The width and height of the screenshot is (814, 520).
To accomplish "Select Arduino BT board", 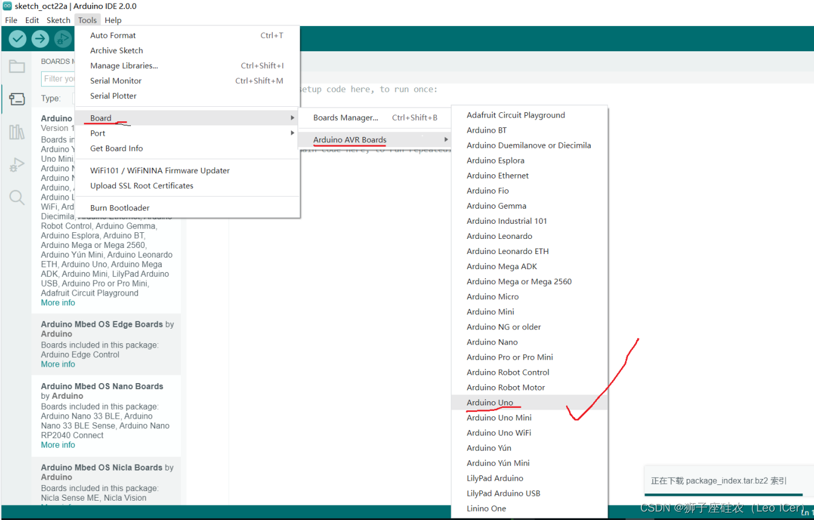I will pyautogui.click(x=530, y=130).
